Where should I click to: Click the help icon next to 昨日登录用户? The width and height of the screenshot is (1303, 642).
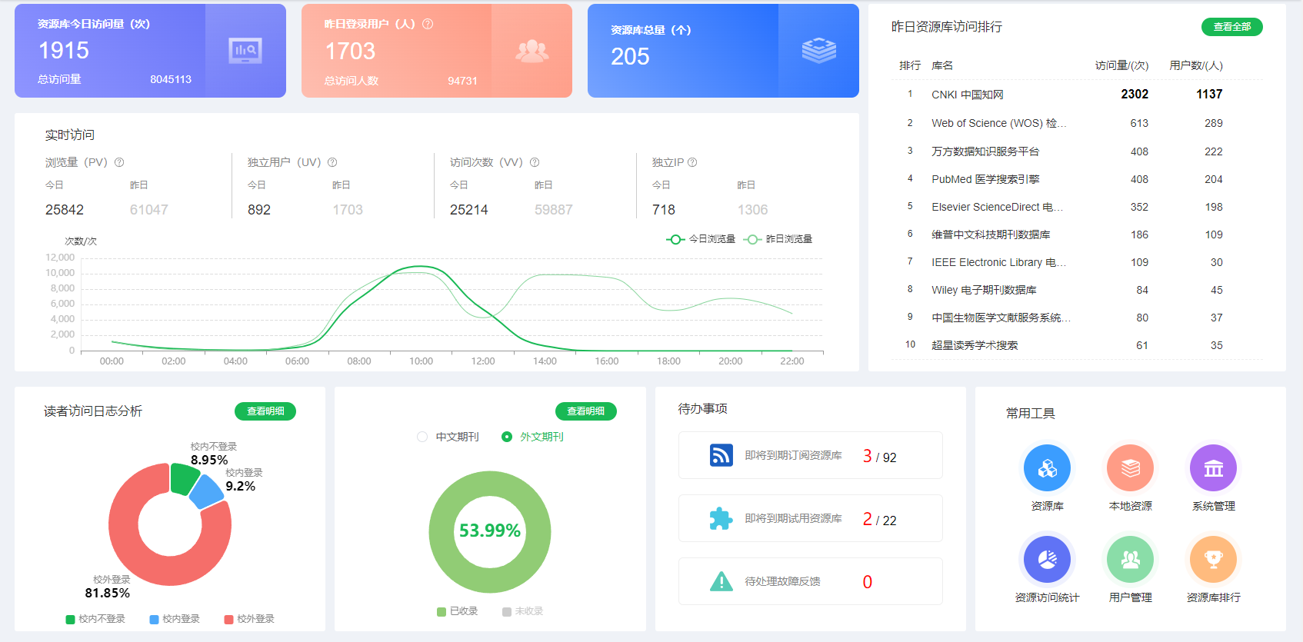[x=428, y=24]
